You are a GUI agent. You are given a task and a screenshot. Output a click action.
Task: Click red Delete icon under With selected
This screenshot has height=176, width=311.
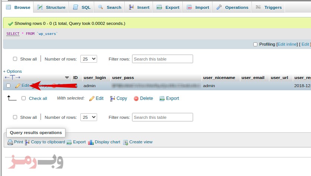[136, 98]
